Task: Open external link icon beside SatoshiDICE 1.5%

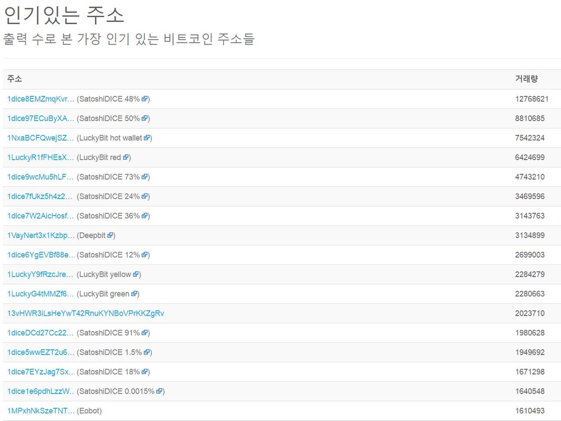Action: coord(147,353)
